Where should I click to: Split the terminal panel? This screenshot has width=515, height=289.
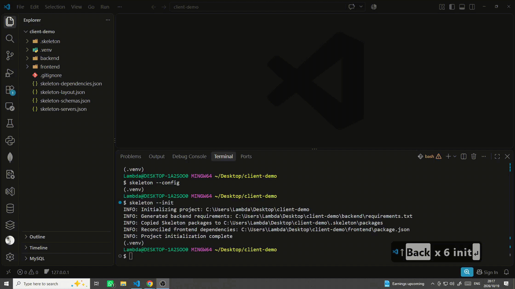point(464,157)
